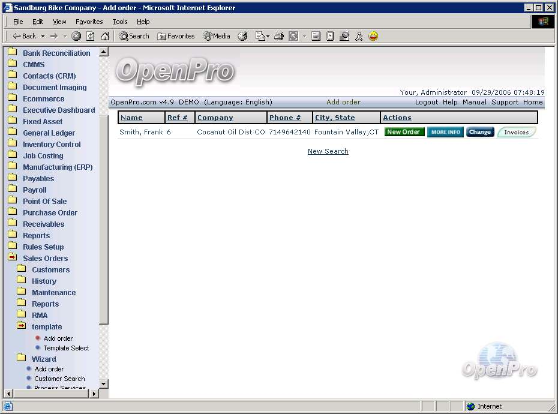This screenshot has width=558, height=414.
Task: Click the Print icon in toolbar
Action: pyautogui.click(x=279, y=36)
